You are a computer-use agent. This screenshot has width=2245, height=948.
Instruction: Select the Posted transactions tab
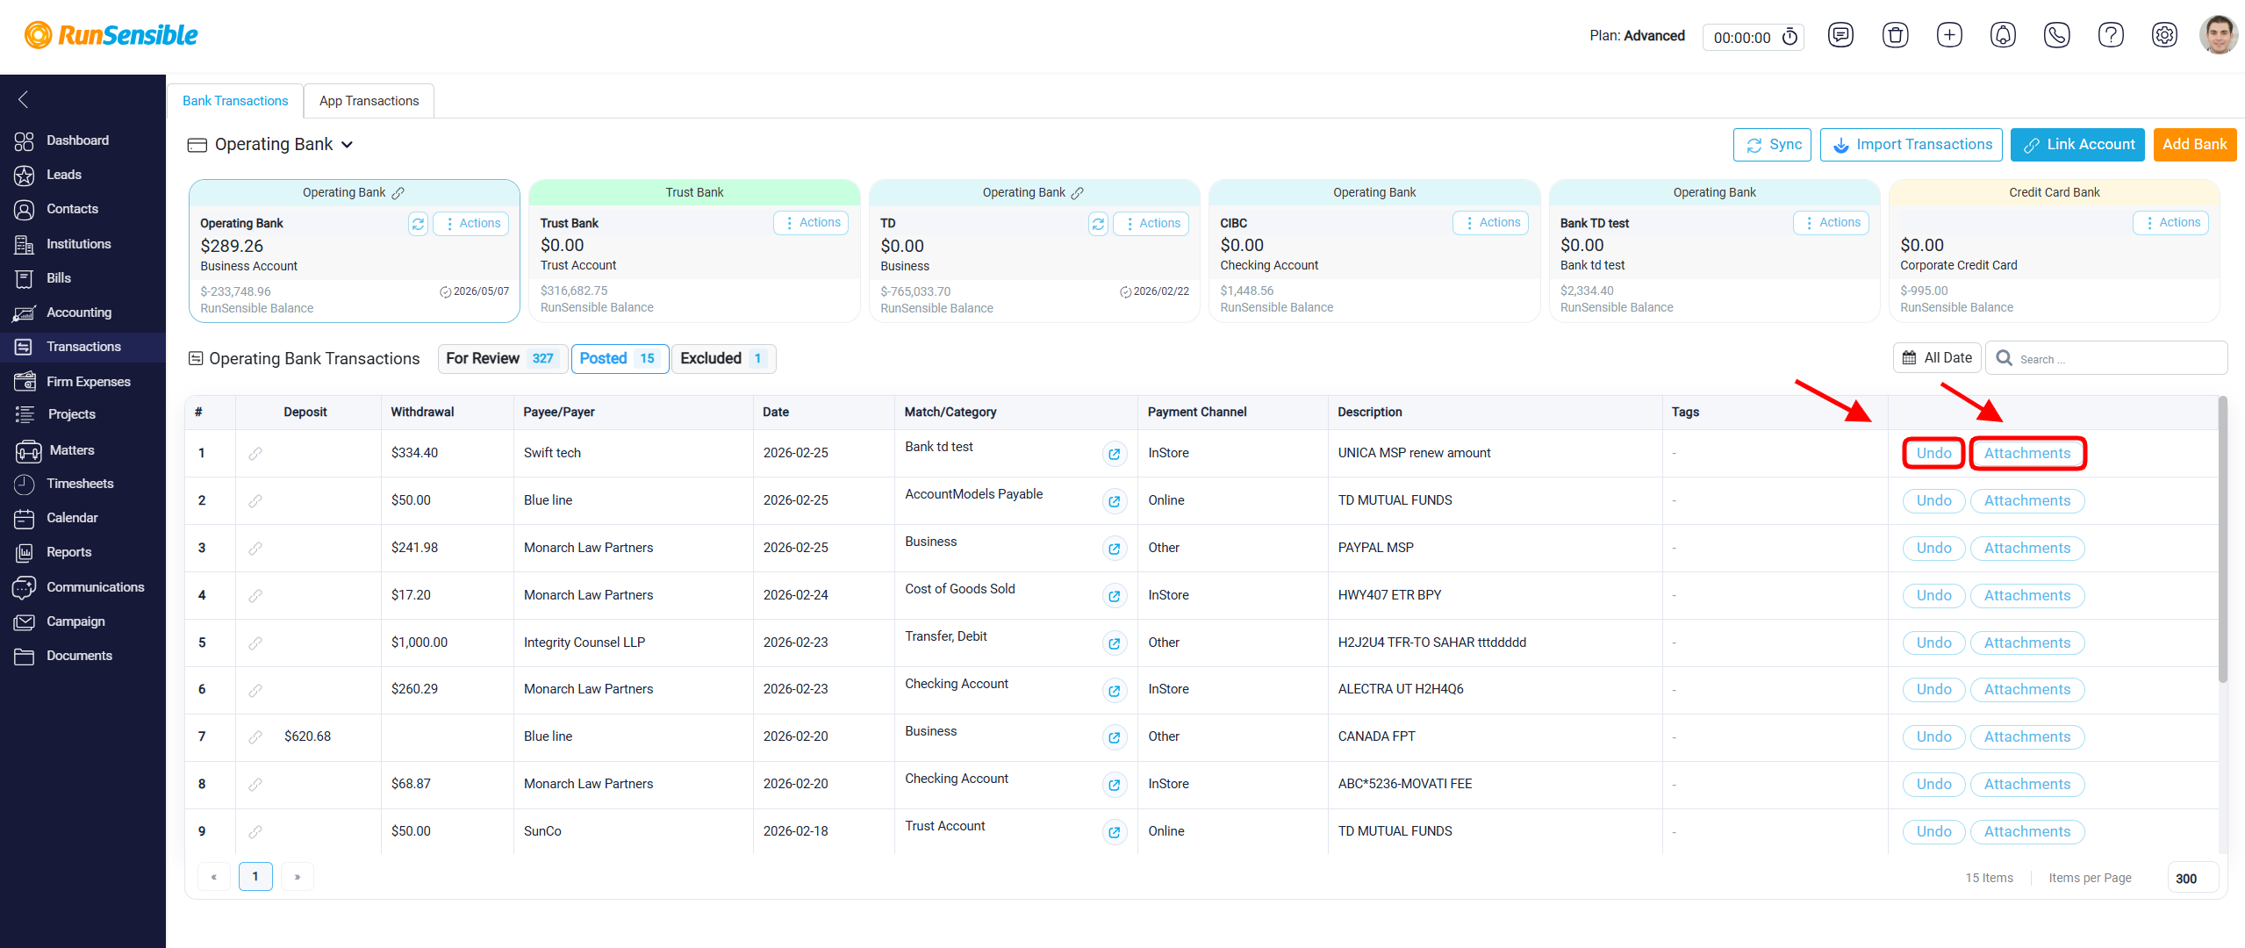620,359
